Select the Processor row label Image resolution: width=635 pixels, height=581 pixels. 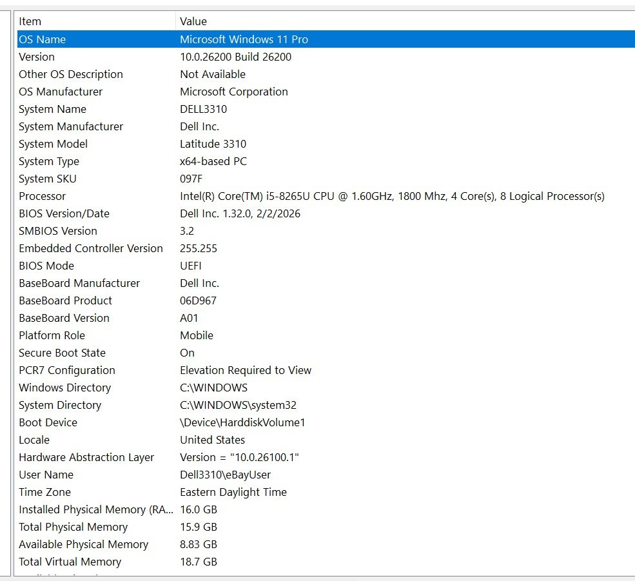[x=42, y=196]
